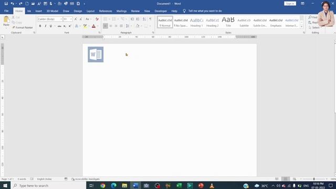This screenshot has height=189, width=336.
Task: Switch to the References tab
Action: click(x=106, y=11)
